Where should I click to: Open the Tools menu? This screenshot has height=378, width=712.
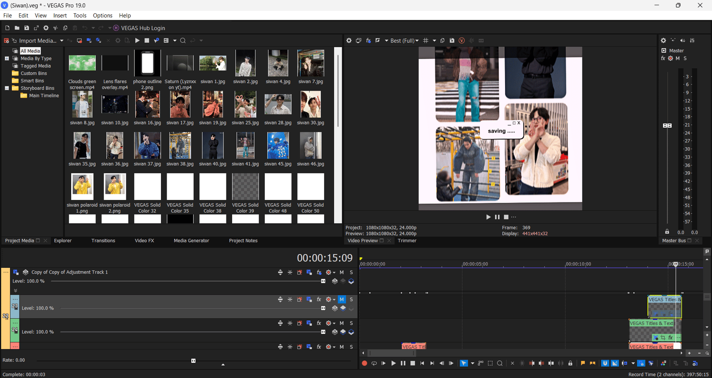click(80, 16)
